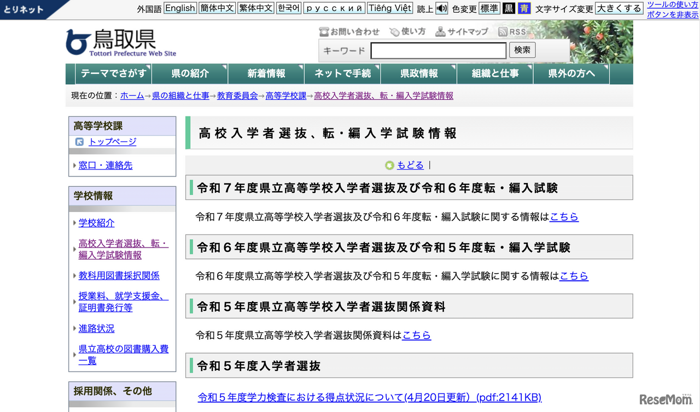Open the 新着情報 navigation tab
This screenshot has height=412, width=700.
coord(266,74)
